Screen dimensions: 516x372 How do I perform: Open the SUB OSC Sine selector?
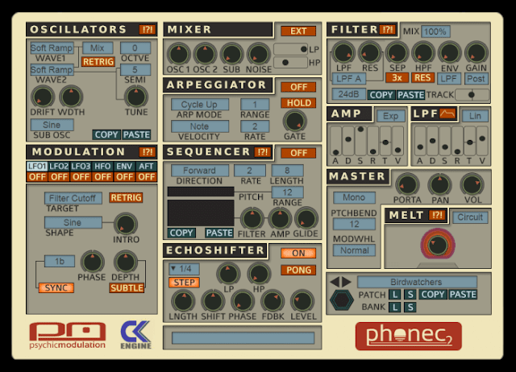[x=52, y=125]
